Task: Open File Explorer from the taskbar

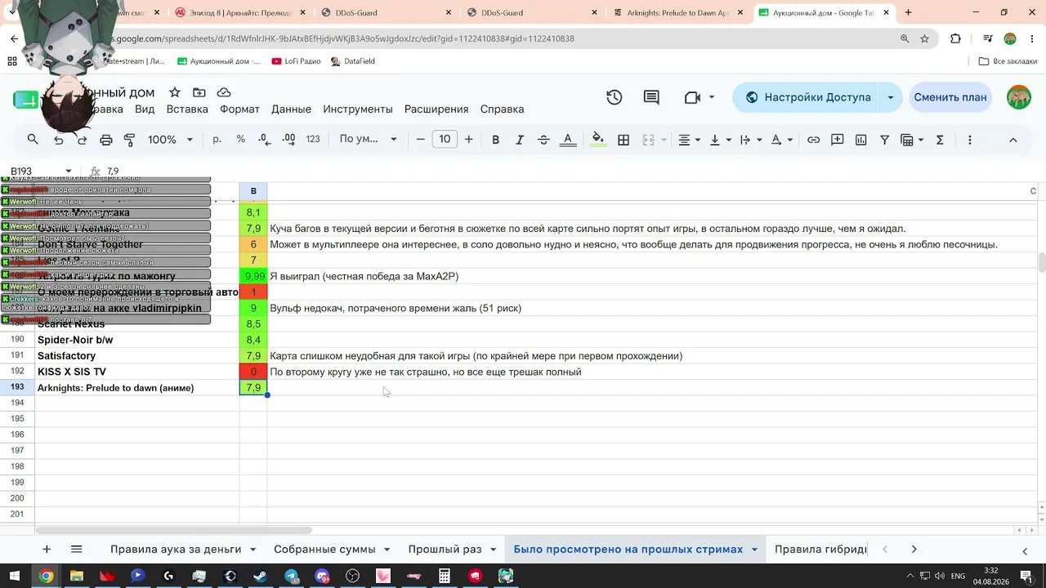Action: pos(77,576)
